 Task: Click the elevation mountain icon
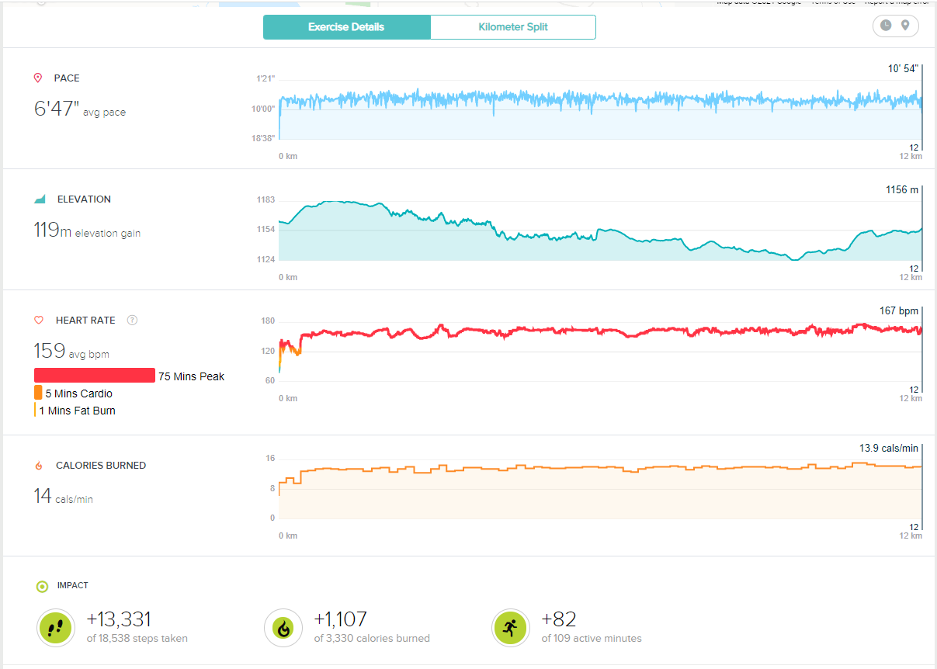tap(40, 199)
